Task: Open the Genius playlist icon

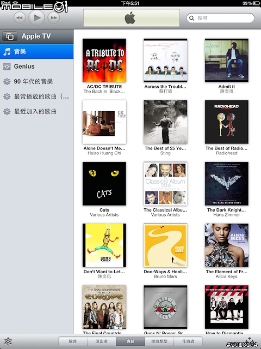Action: click(7, 67)
